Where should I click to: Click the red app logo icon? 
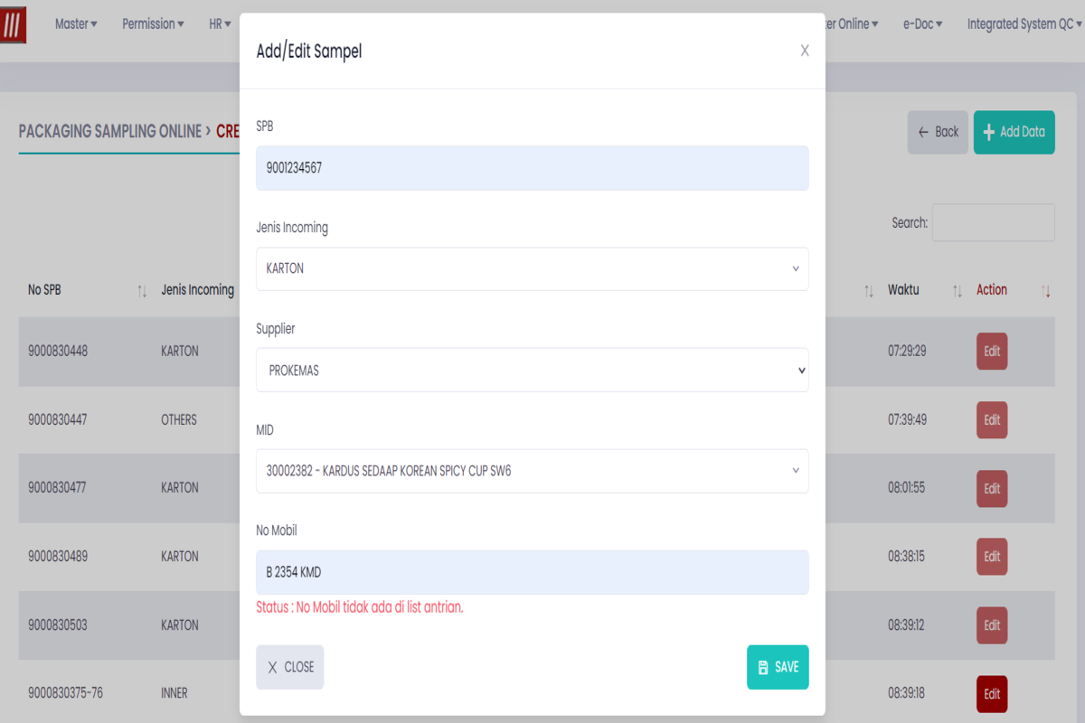(13, 24)
